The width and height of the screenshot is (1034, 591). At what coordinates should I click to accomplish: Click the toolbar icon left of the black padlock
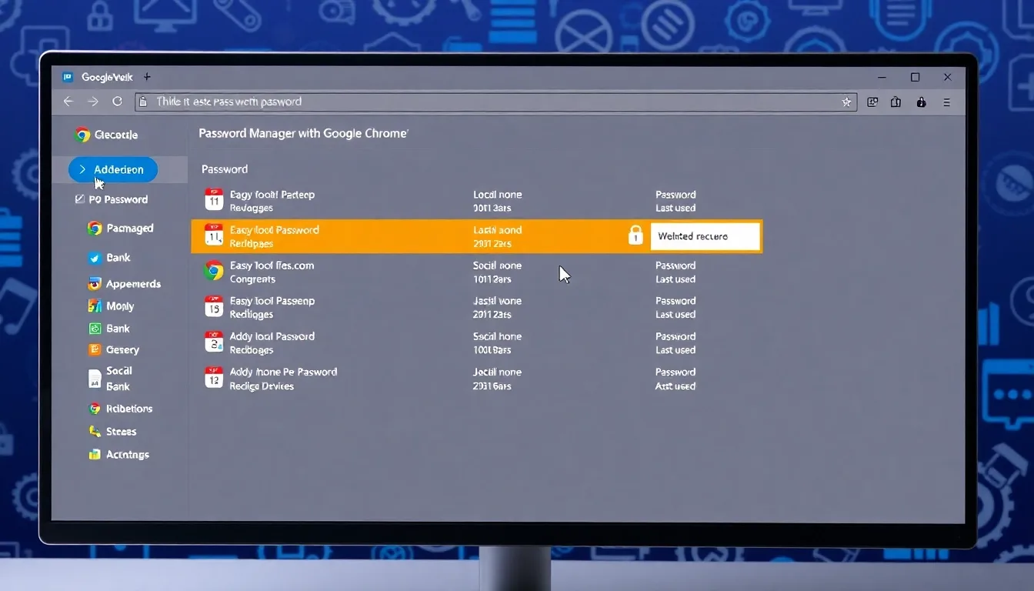point(896,102)
